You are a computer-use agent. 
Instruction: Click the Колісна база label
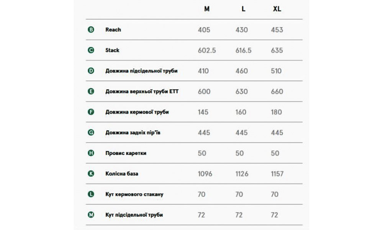pyautogui.click(x=122, y=174)
